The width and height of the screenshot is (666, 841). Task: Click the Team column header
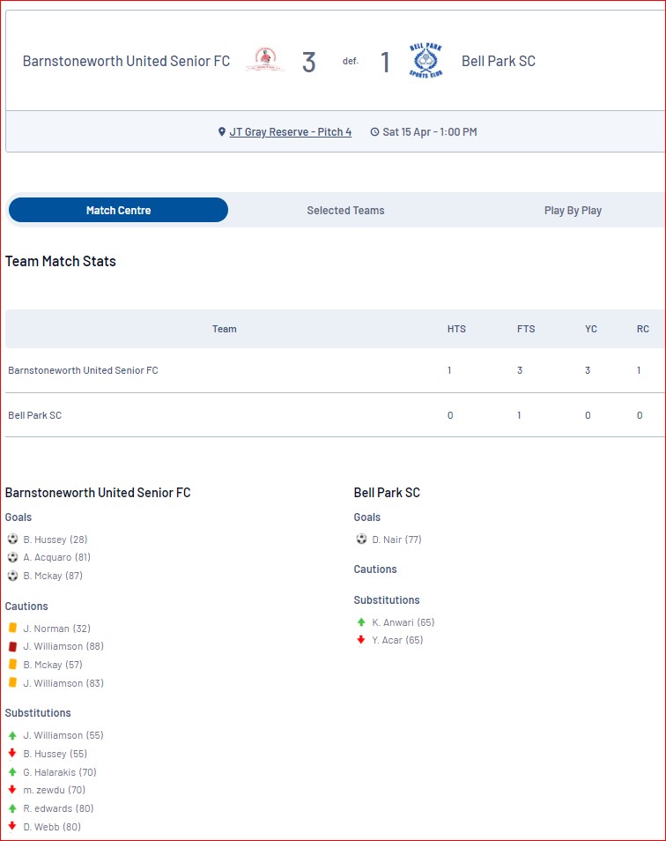tap(224, 329)
